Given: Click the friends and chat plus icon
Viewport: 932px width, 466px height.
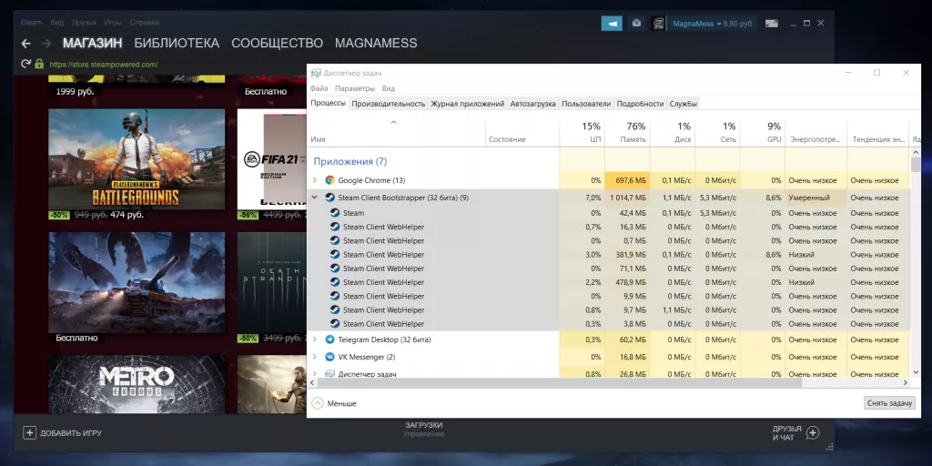Looking at the screenshot, I should (x=813, y=432).
